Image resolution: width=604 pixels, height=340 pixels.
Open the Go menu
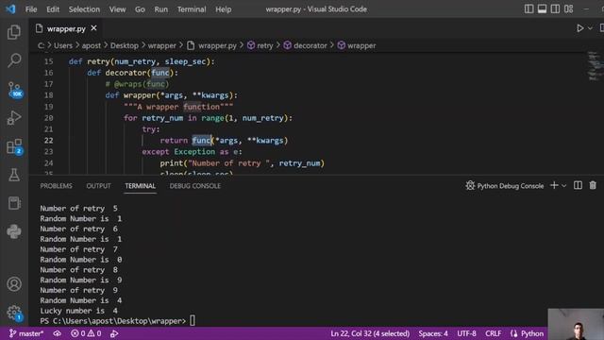coord(140,9)
